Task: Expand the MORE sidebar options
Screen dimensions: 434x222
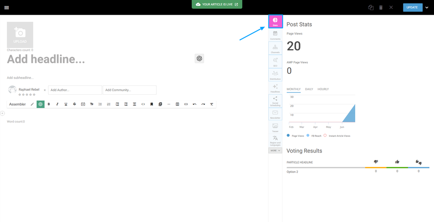Action: pyautogui.click(x=275, y=150)
